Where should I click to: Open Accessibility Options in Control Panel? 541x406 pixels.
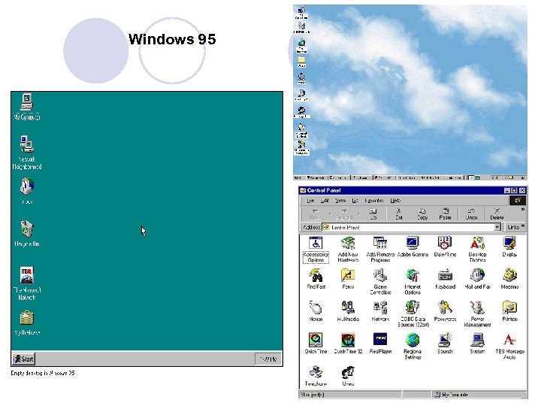click(x=316, y=249)
